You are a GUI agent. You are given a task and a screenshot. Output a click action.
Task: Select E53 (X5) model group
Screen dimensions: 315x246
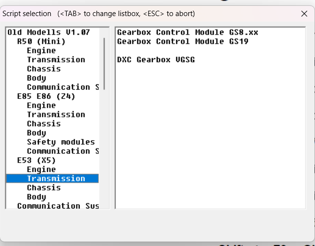coord(37,160)
